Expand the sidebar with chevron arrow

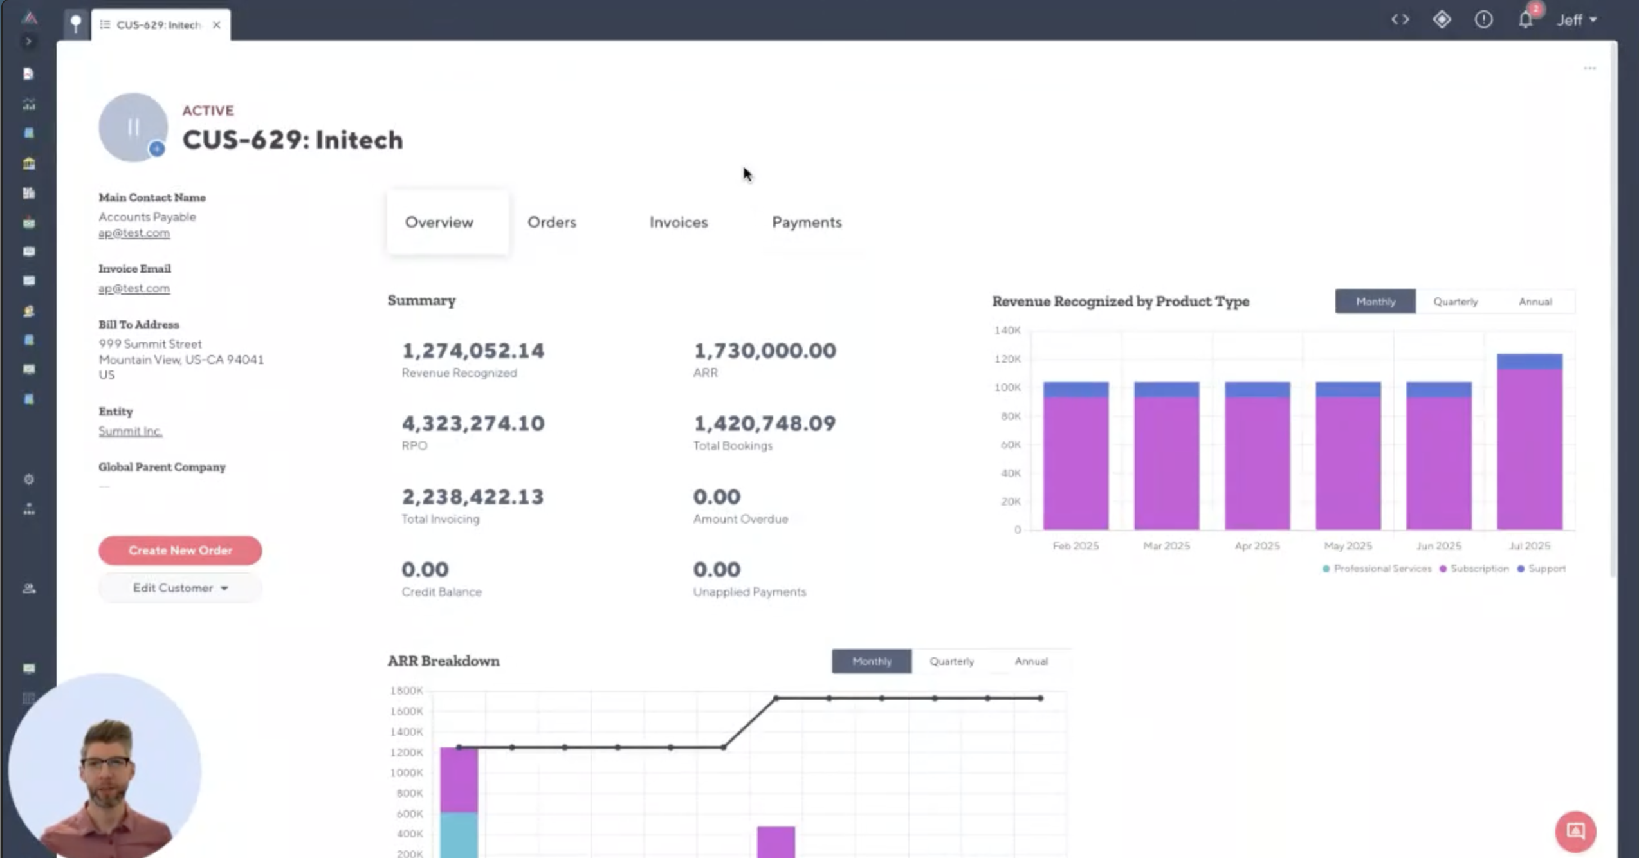pos(28,42)
